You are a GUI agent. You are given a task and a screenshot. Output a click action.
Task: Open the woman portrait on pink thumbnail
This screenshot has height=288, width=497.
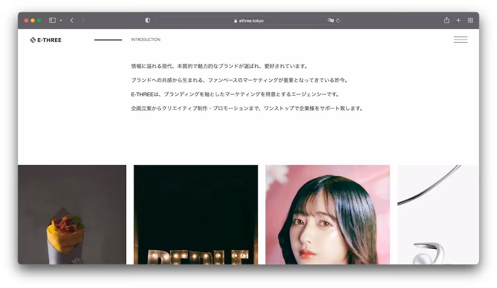[328, 215]
